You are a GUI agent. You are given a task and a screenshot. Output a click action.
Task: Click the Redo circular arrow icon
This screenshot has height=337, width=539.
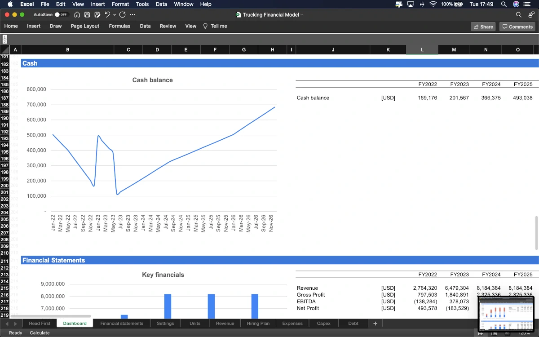point(122,14)
